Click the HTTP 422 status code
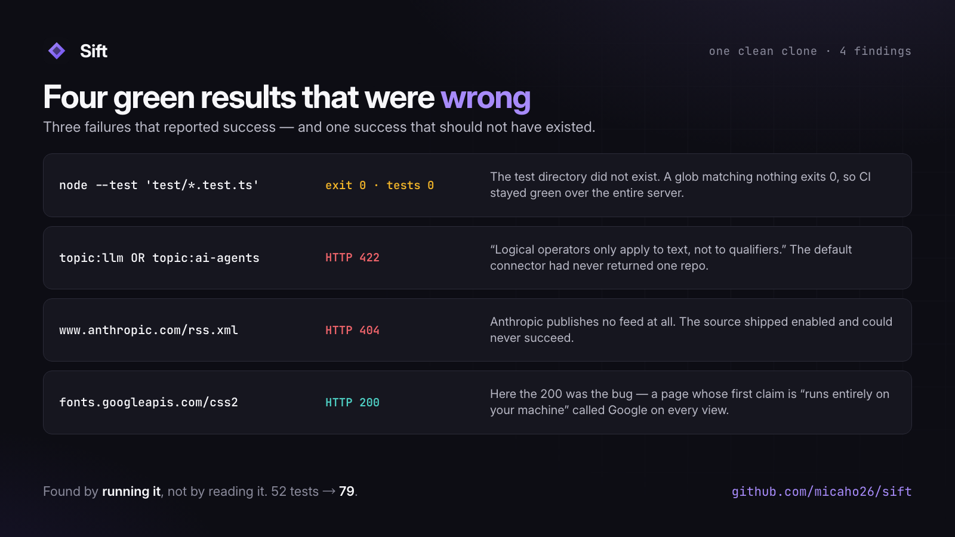The image size is (955, 537). point(352,258)
